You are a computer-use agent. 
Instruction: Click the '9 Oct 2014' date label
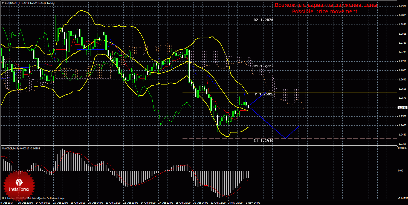click(7, 203)
